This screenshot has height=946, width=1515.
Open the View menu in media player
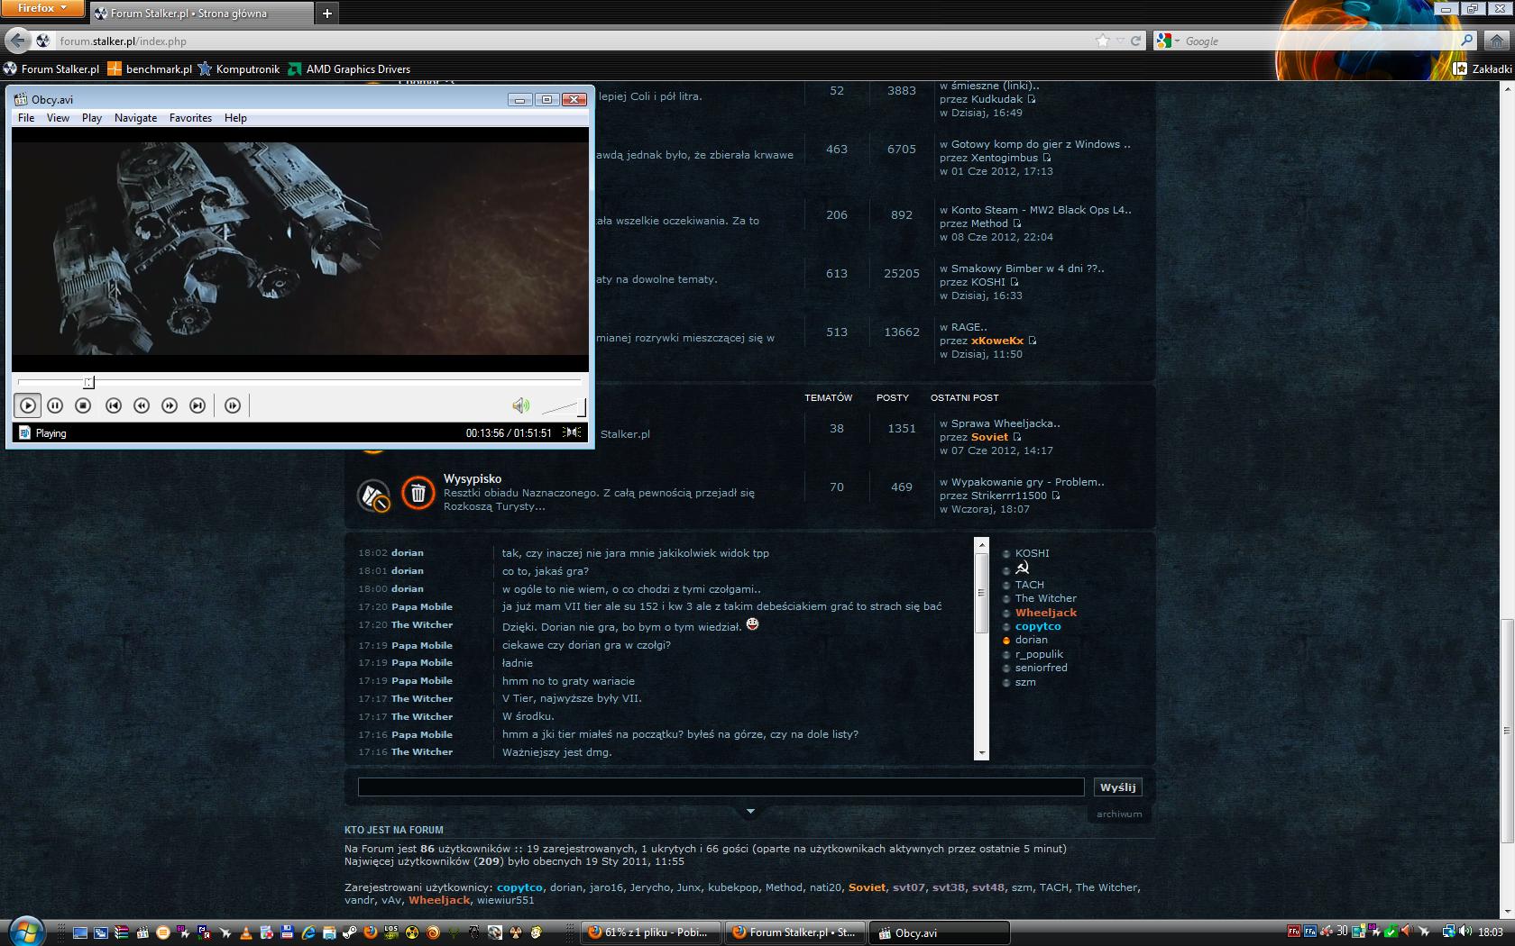coord(58,118)
